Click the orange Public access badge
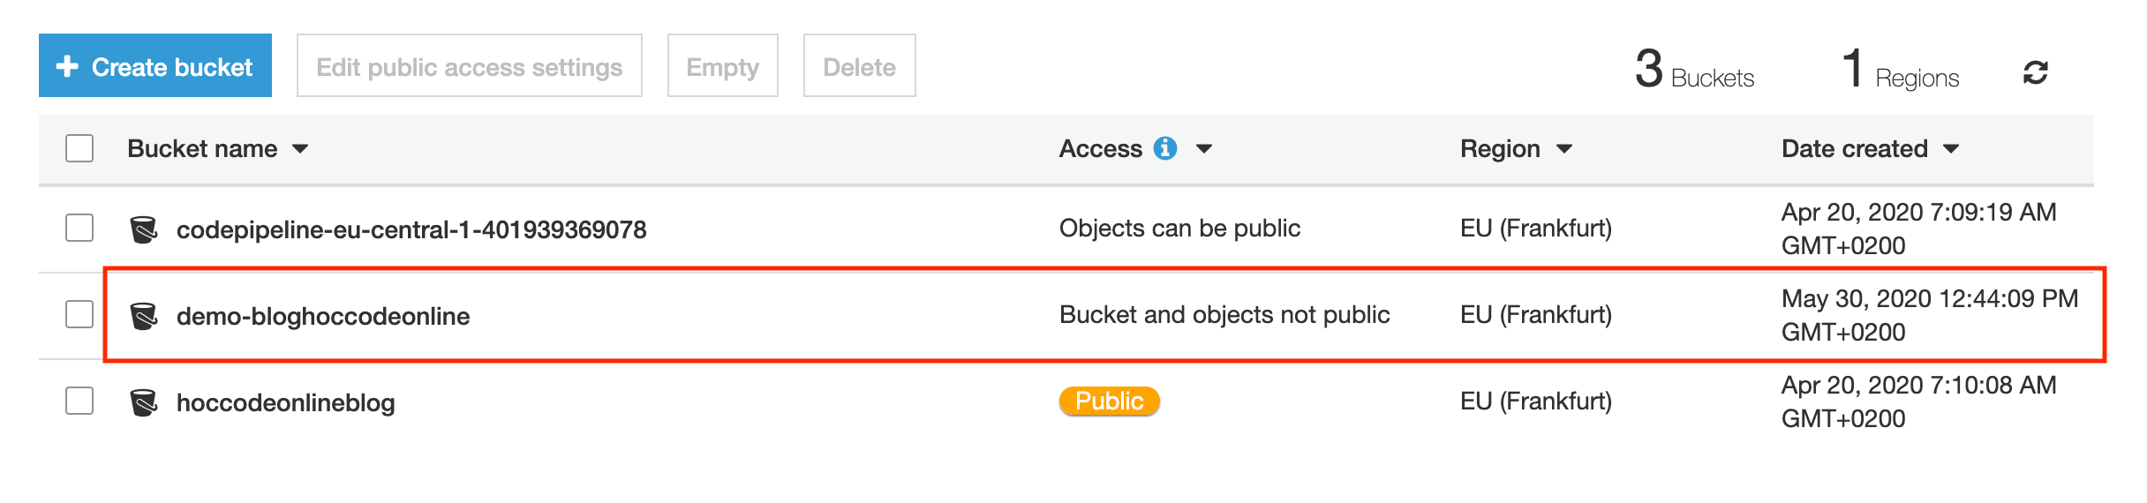Screen dimensions: 2147x503 pyautogui.click(x=1109, y=402)
